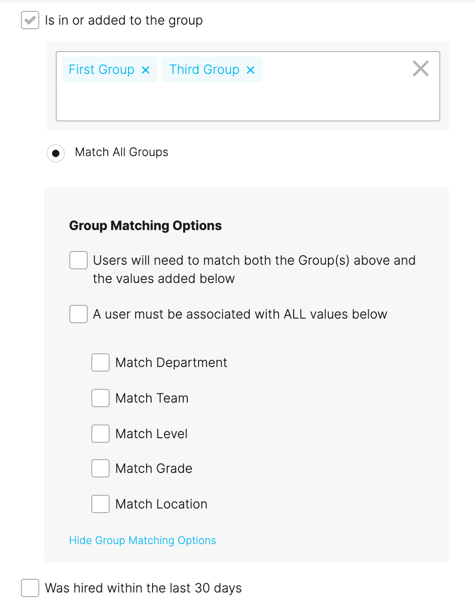Screen dimensions: 475x608
Task: Check 'A user must be associated with ALL values'
Action: (x=79, y=314)
